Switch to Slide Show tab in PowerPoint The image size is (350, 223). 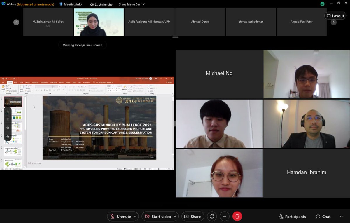point(53,82)
